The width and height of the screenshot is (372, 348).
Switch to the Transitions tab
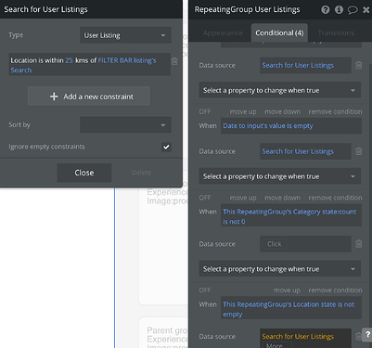click(336, 32)
